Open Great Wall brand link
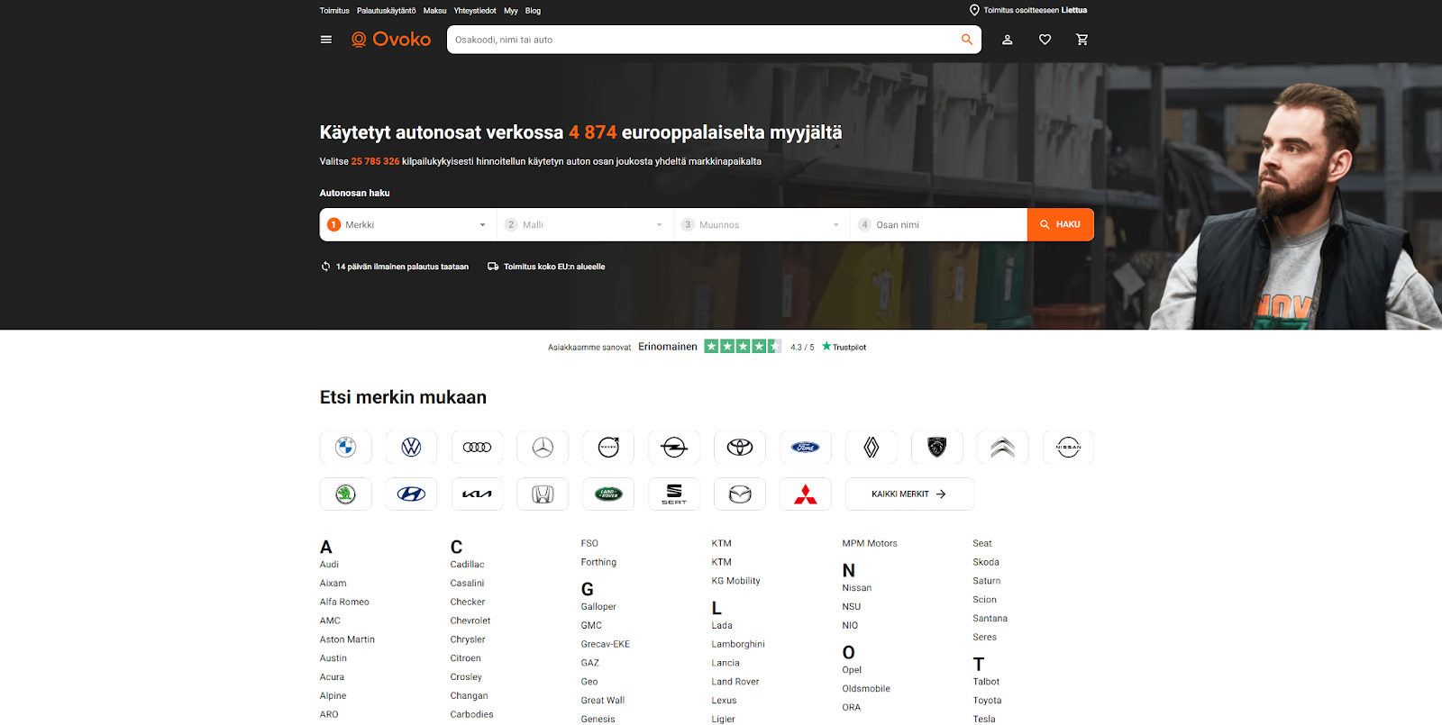 point(603,701)
